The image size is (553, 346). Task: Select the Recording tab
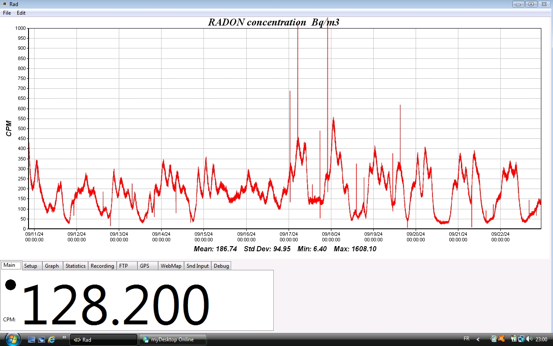coord(102,266)
